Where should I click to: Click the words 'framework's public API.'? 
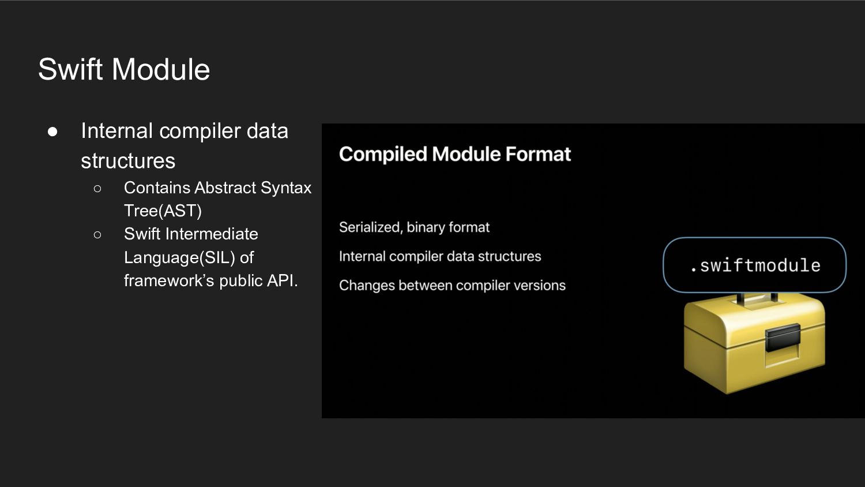pyautogui.click(x=210, y=280)
